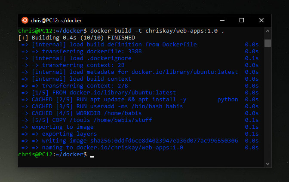Click the scrollbar thumb

click(x=267, y=43)
